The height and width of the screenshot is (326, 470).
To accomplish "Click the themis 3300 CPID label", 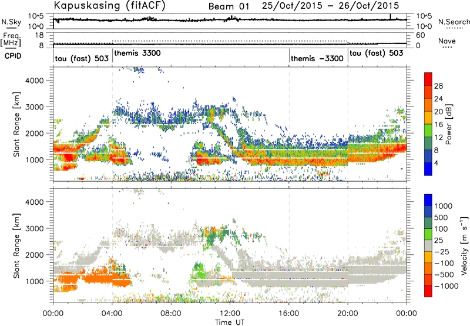I will tap(137, 53).
